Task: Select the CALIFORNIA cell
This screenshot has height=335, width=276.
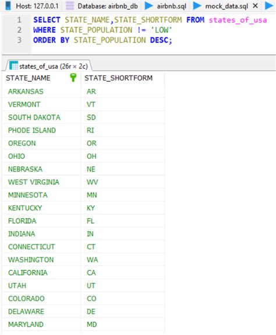Action: (41, 273)
